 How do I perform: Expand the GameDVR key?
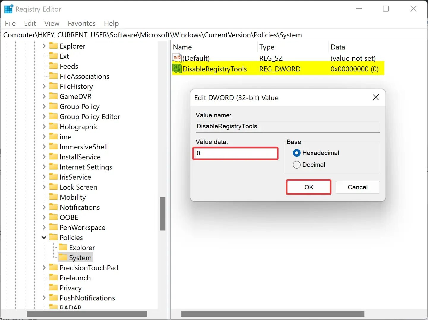(x=44, y=96)
